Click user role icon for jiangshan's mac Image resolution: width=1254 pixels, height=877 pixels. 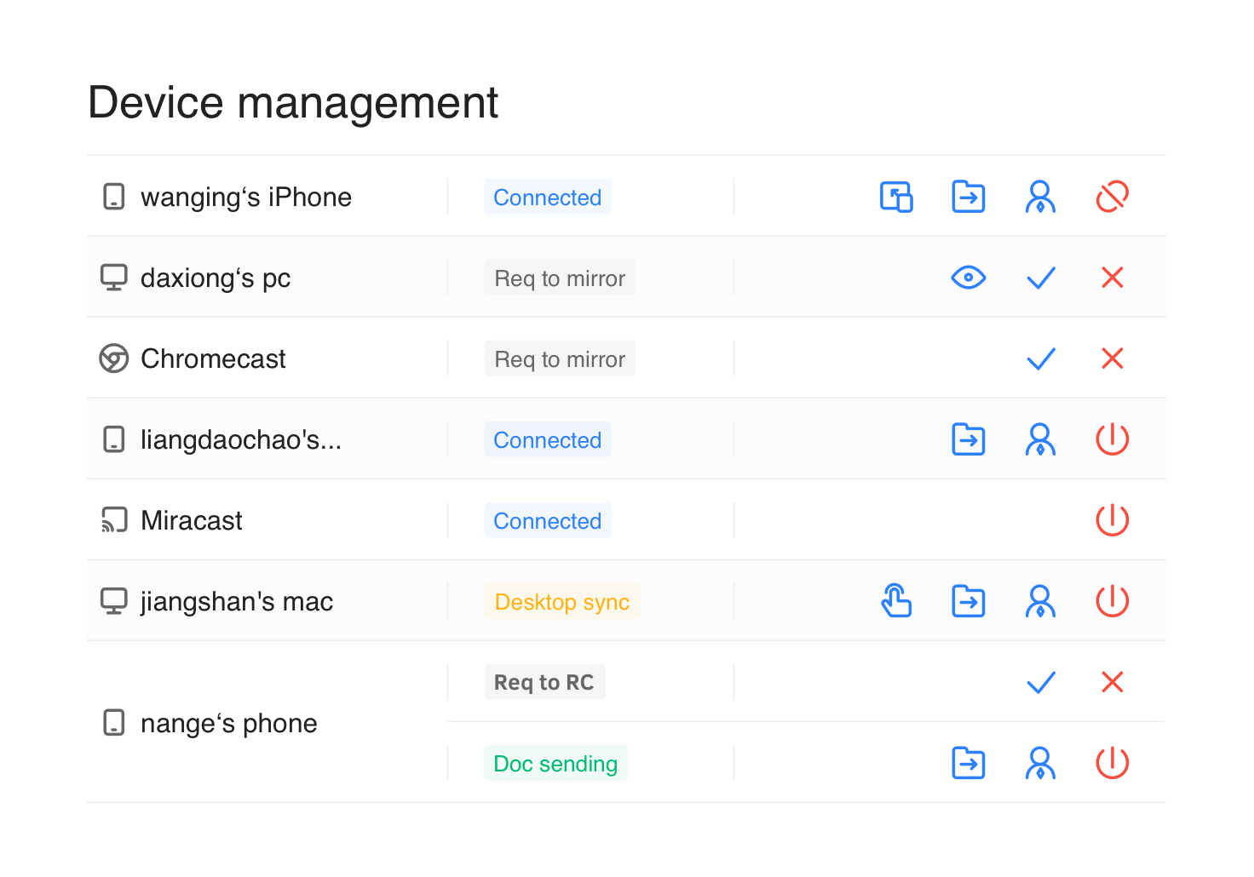point(1040,601)
